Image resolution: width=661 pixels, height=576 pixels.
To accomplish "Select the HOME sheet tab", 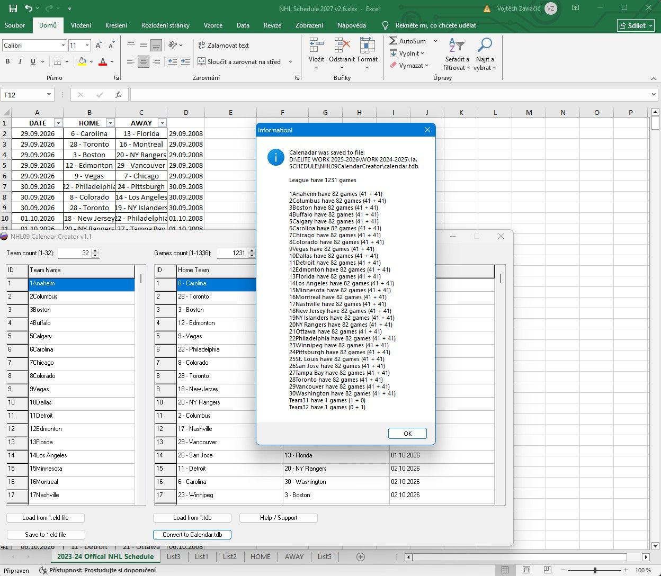I will [x=261, y=556].
